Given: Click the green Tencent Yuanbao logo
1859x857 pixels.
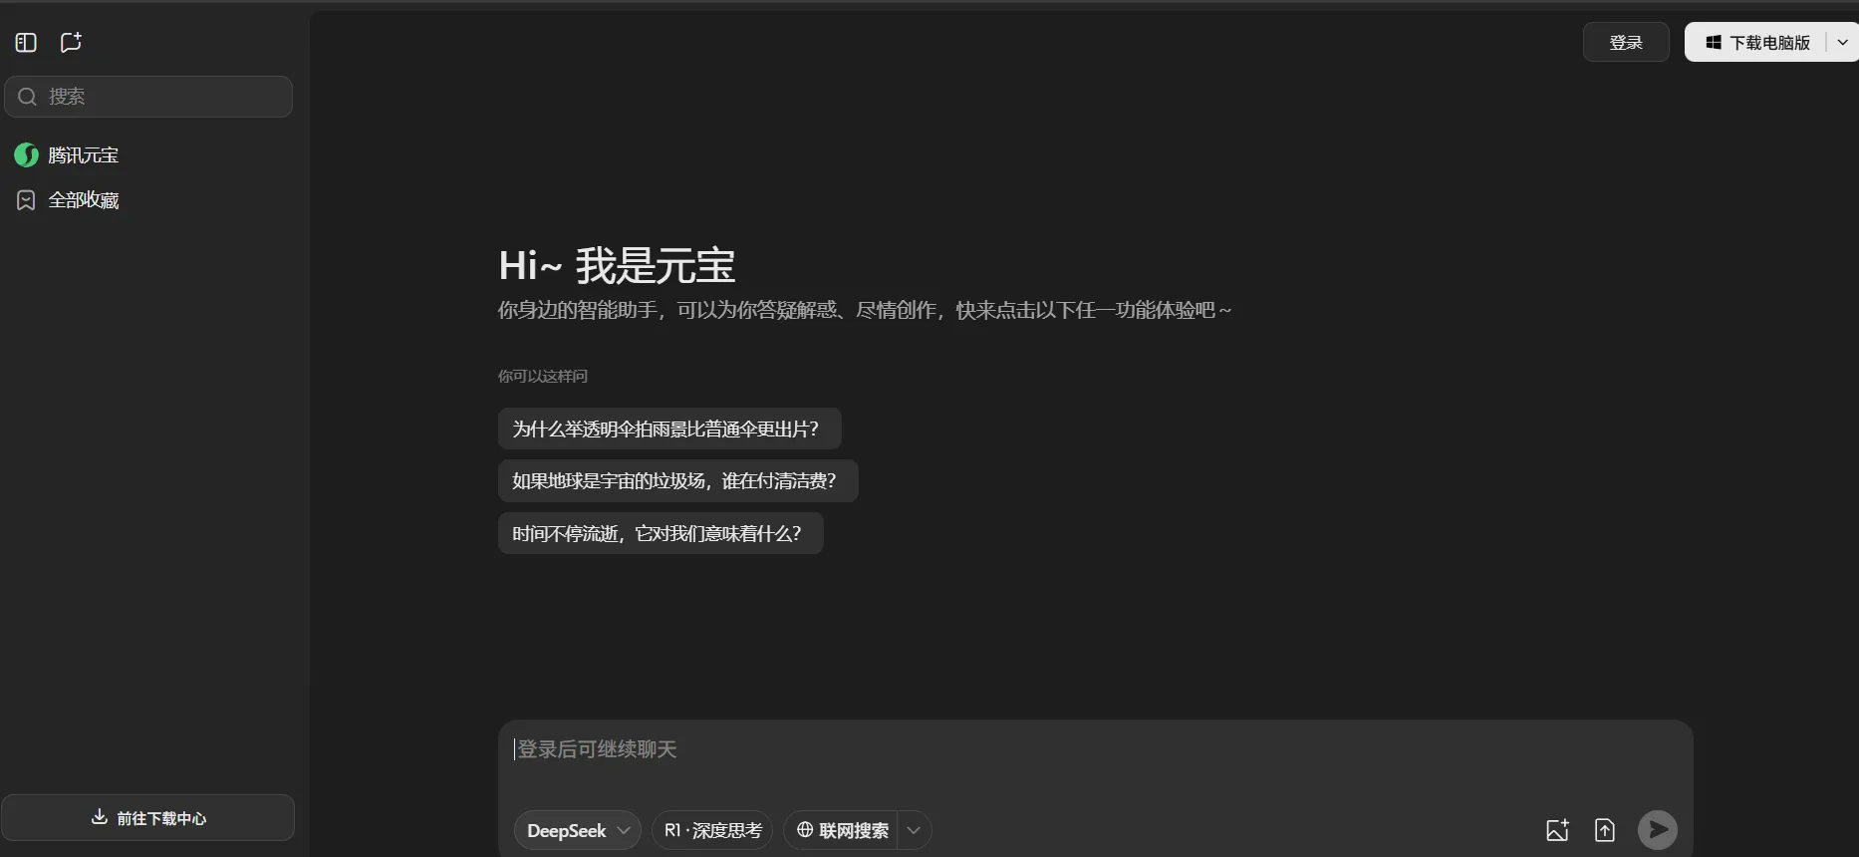Looking at the screenshot, I should click(26, 155).
